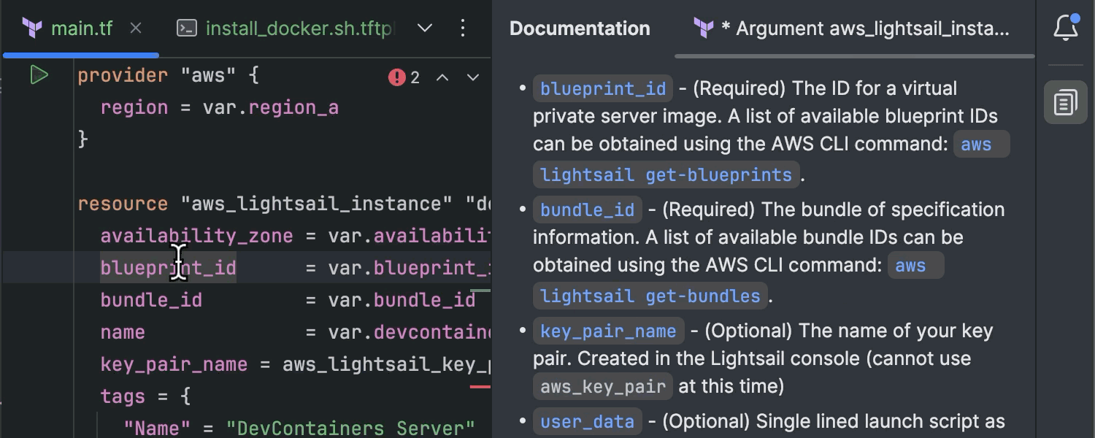
Task: Click the Terraform icon on main.tf tab
Action: (x=32, y=28)
